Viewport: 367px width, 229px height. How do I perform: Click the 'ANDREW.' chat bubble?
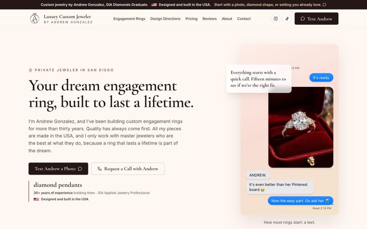coord(258,175)
